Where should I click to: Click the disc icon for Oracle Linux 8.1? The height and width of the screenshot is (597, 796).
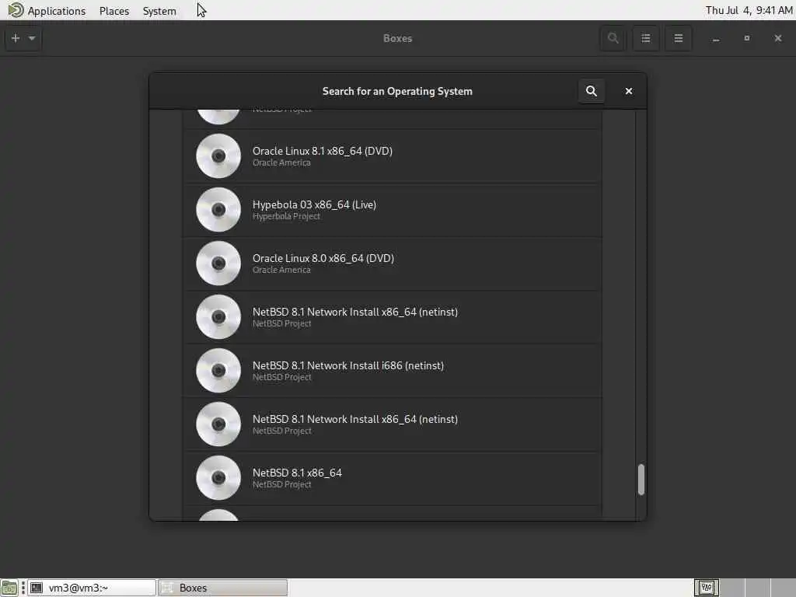coord(218,155)
